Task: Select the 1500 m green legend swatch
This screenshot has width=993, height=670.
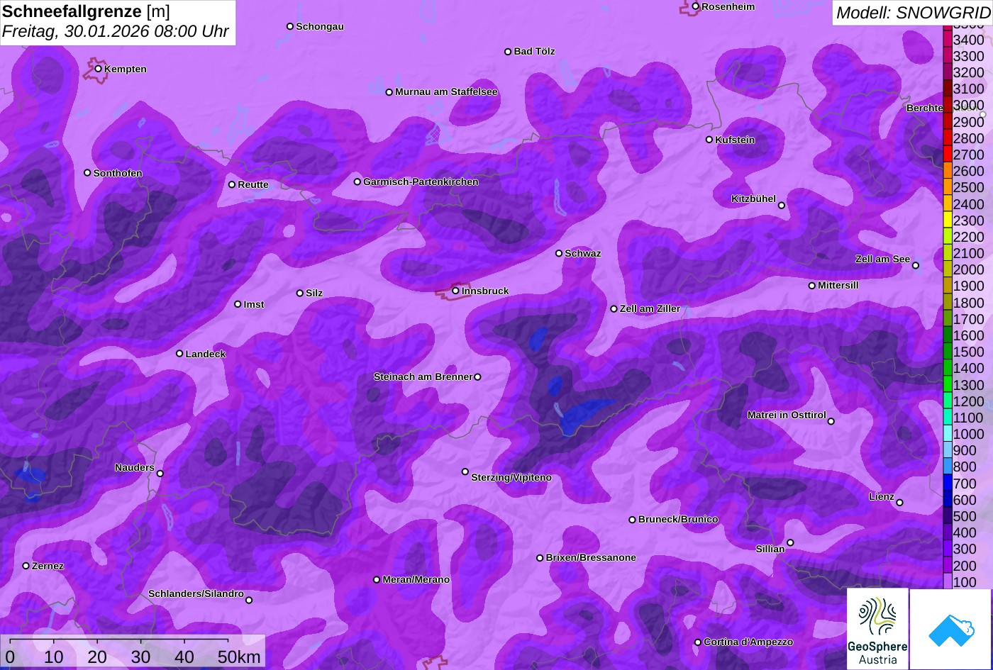Action: [948, 352]
